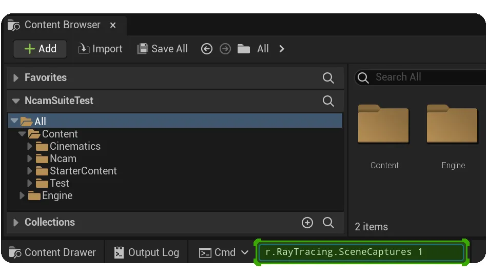Search NcamSuiteTest using its magnifier icon
The height and width of the screenshot is (277, 487).
[x=328, y=101]
